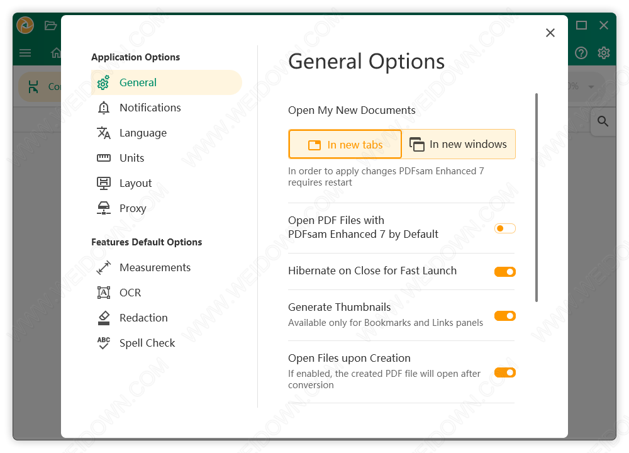This screenshot has width=629, height=453.
Task: Click the Home icon in main toolbar
Action: (x=56, y=53)
